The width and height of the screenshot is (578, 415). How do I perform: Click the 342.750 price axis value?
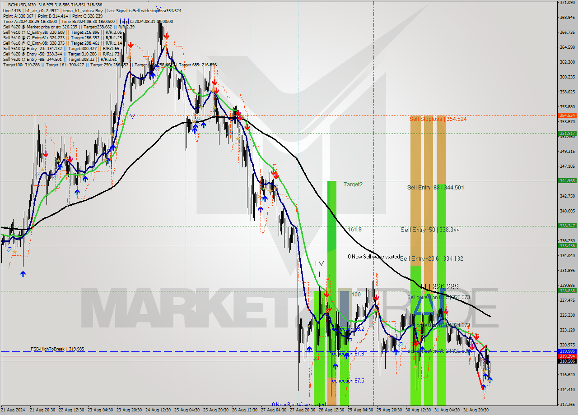[x=567, y=196]
